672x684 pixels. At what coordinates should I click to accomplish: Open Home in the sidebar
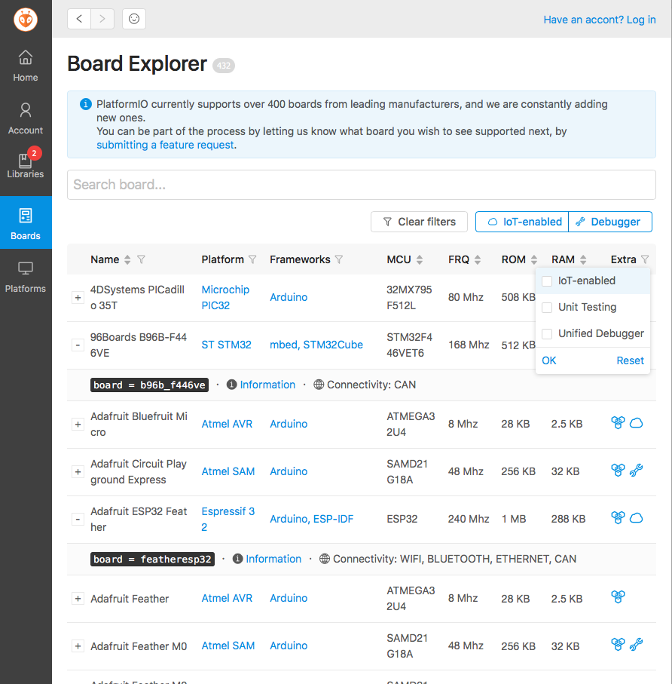tap(26, 66)
